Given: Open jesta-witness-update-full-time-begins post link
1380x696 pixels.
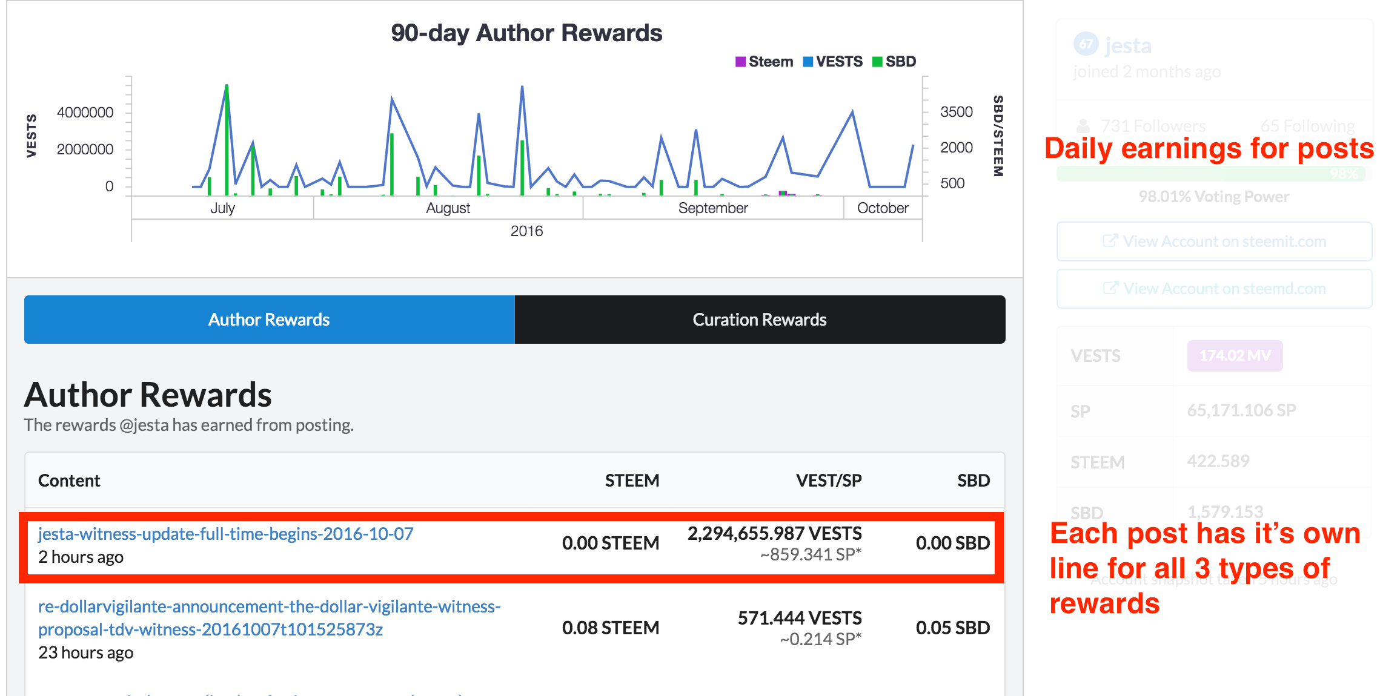Looking at the screenshot, I should tap(225, 534).
